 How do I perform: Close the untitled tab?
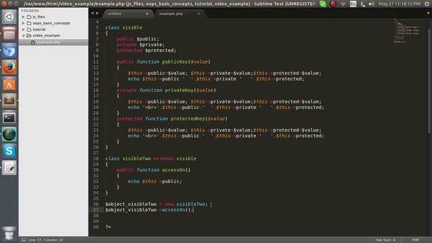pos(147,13)
